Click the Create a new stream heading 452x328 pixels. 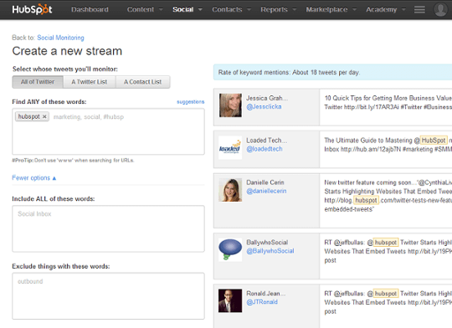(67, 51)
